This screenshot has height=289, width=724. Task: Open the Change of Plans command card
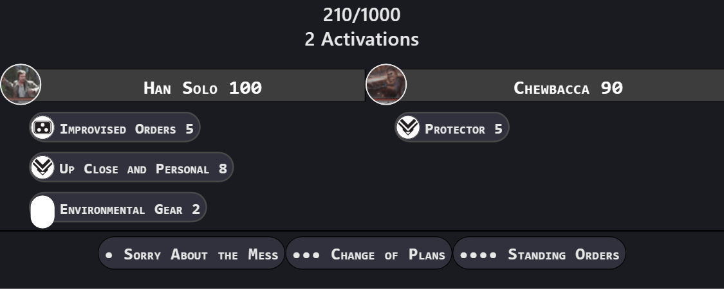tap(369, 253)
